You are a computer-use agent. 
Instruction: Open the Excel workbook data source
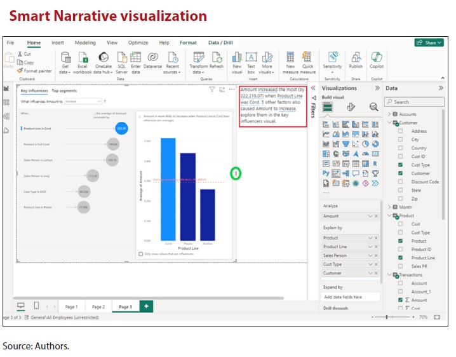[x=83, y=59]
